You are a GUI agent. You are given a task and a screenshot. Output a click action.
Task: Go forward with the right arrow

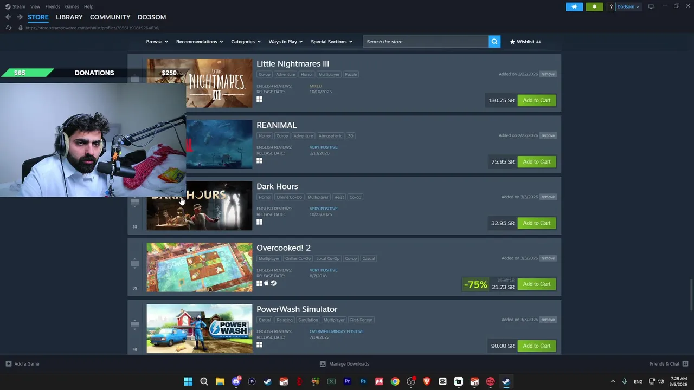tap(20, 17)
